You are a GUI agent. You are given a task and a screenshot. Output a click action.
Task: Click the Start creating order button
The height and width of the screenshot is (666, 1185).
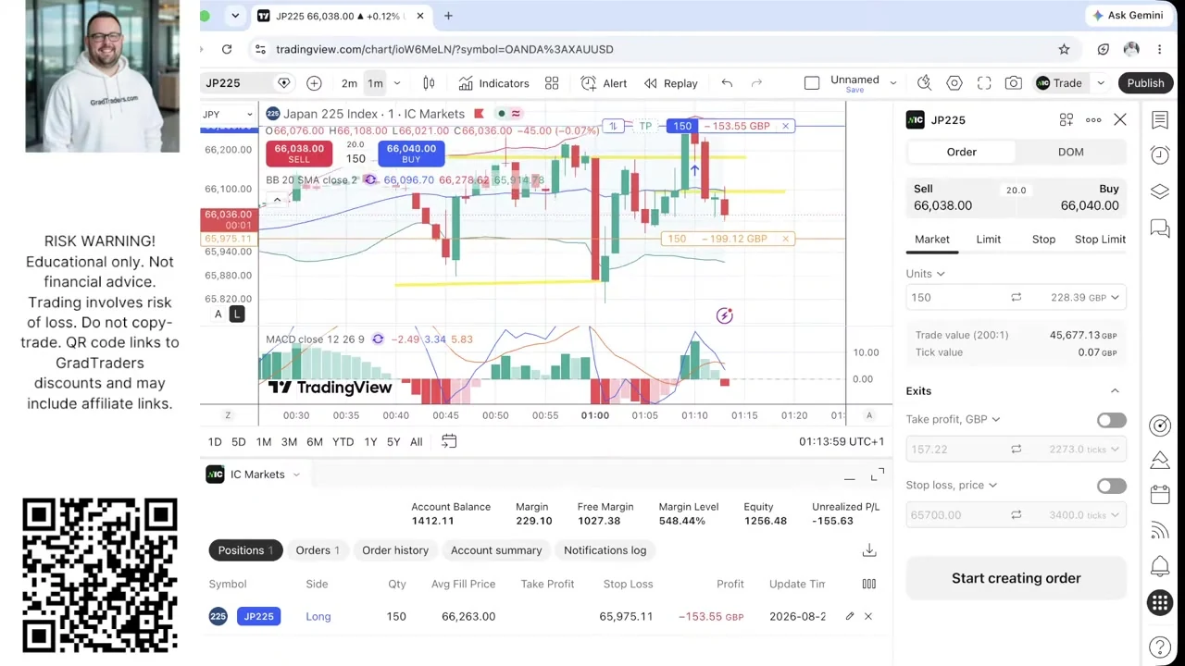1016,579
